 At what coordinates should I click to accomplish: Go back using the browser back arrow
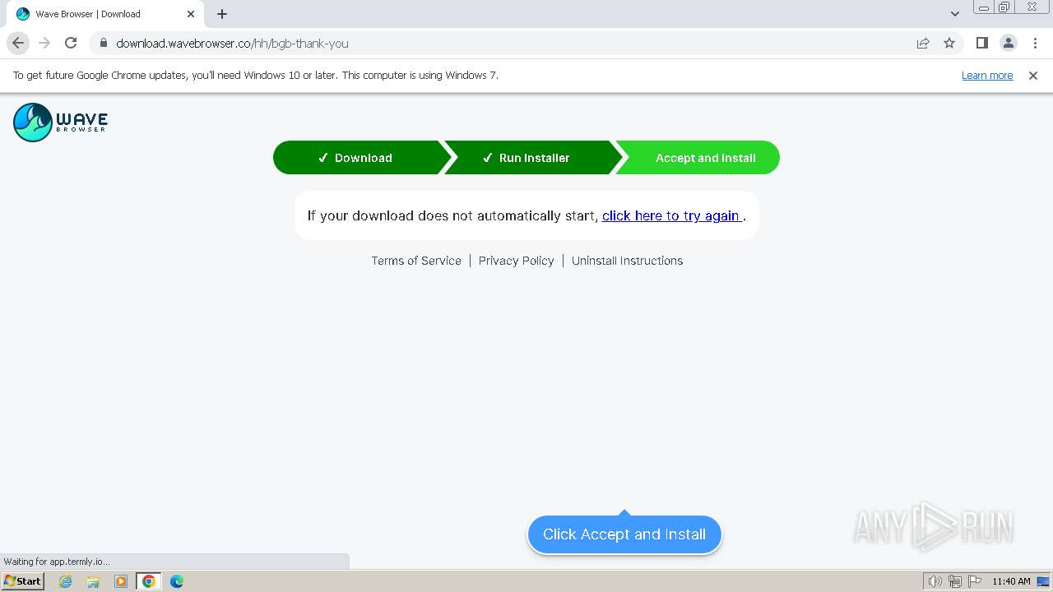18,43
